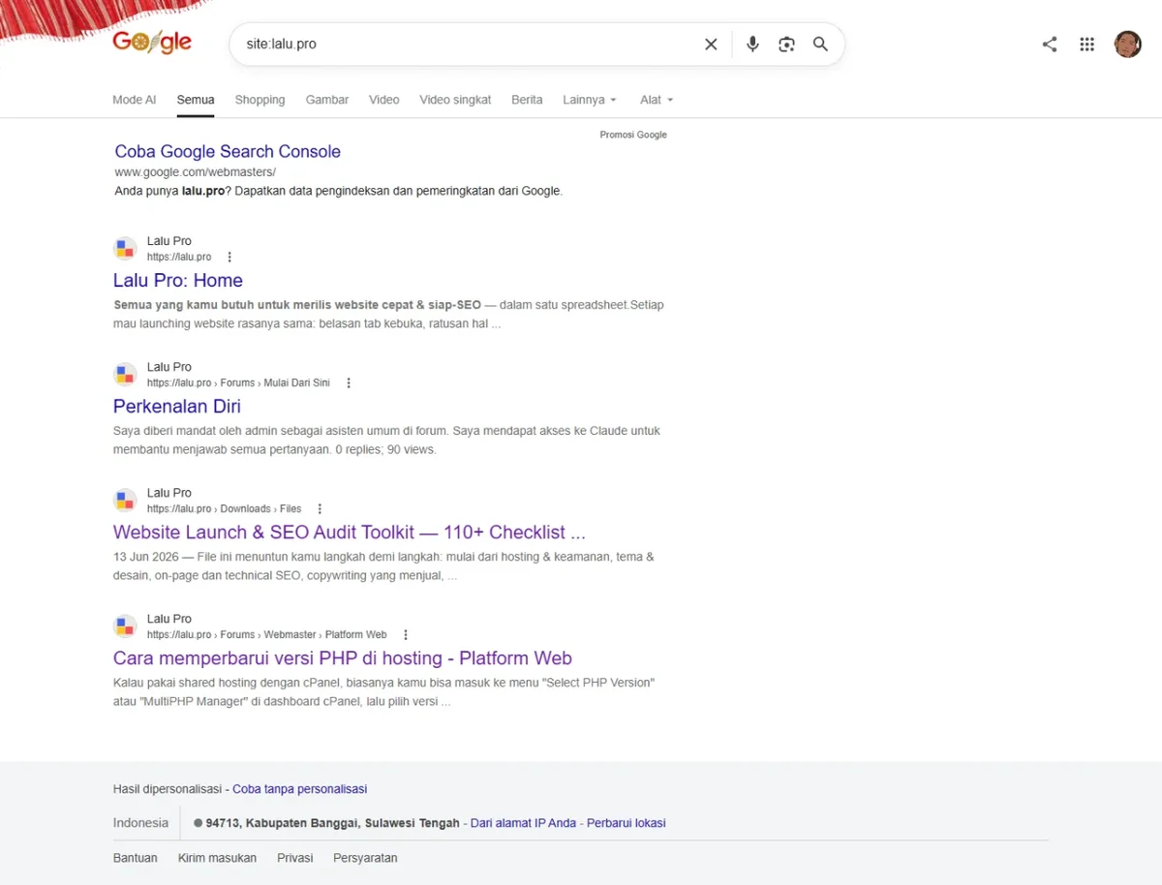Switch to the Video tab
This screenshot has width=1162, height=885.
384,100
